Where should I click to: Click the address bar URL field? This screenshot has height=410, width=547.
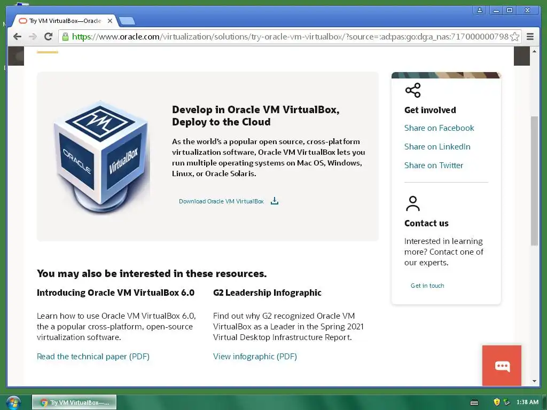tap(290, 37)
